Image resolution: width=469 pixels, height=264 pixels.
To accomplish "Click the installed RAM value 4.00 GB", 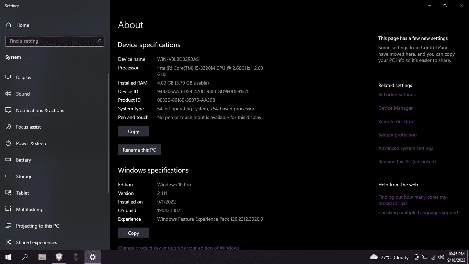I will click(x=183, y=83).
